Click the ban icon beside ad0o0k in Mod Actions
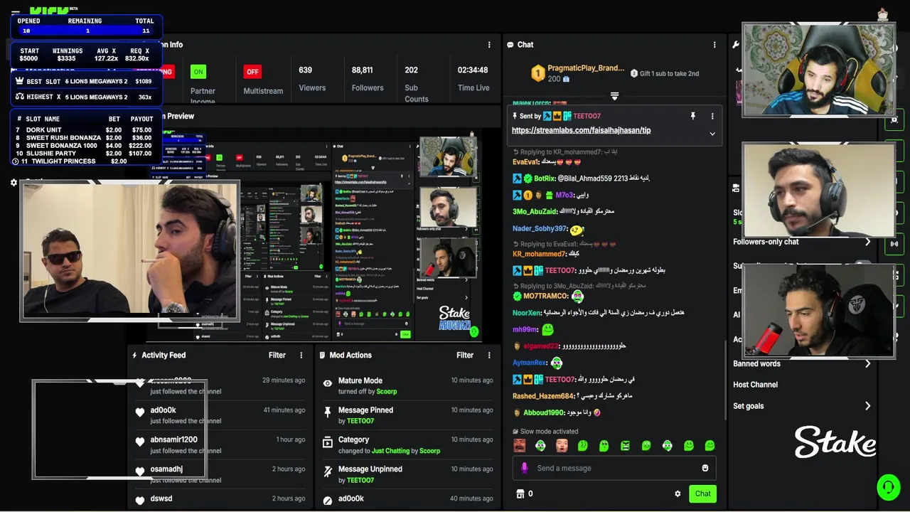 click(327, 501)
